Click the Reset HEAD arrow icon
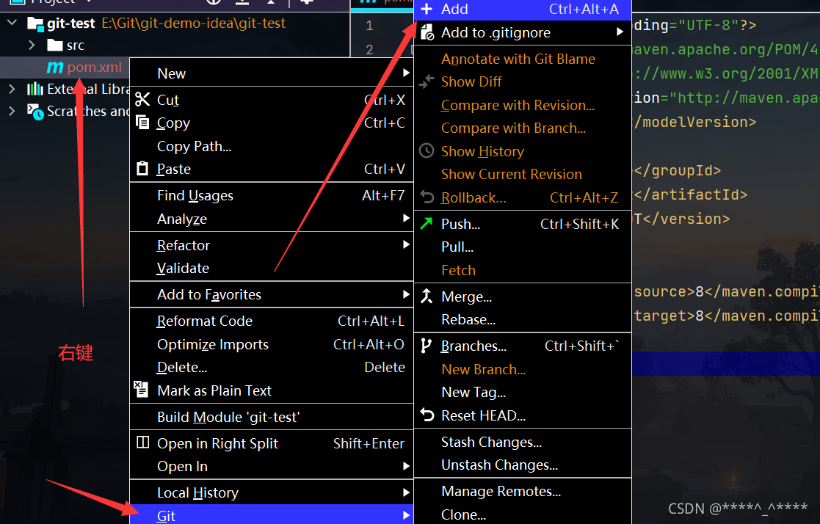820x524 pixels. pos(427,415)
